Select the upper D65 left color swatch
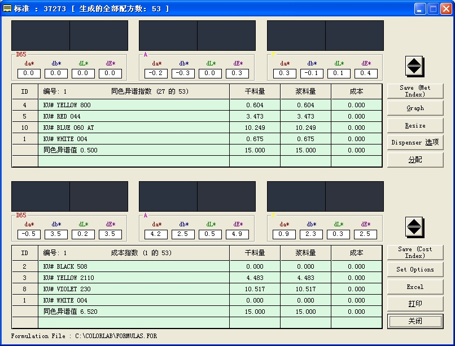 [x=40, y=36]
